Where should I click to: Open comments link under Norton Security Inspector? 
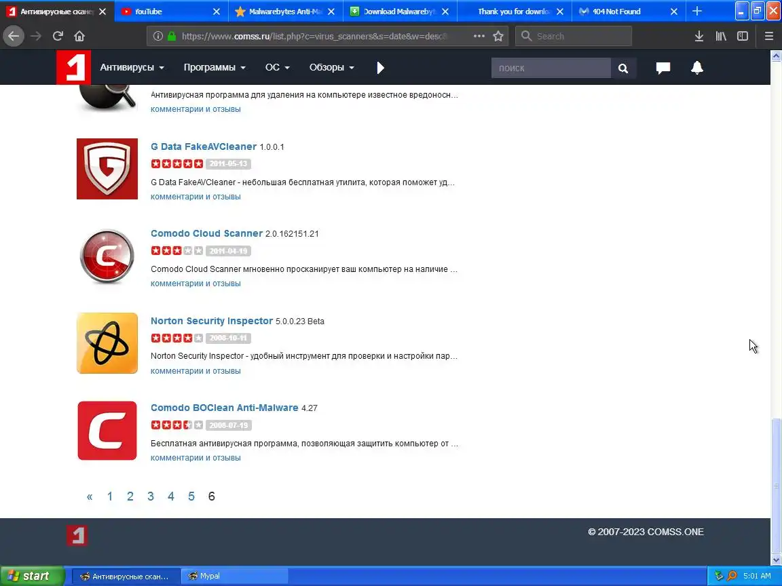[195, 371]
